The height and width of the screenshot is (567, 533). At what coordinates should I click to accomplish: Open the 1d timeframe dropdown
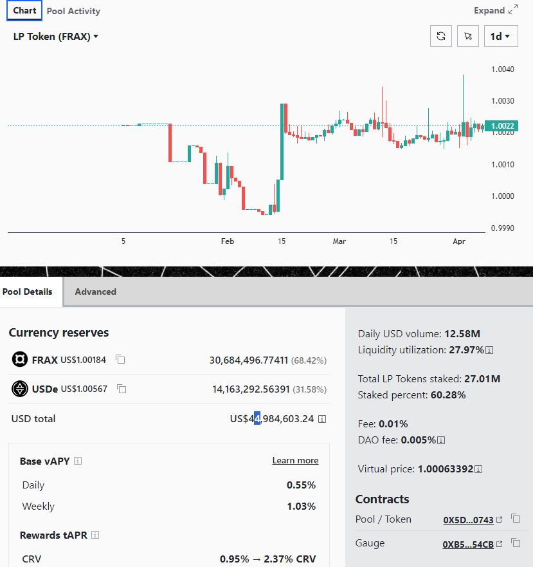point(501,36)
